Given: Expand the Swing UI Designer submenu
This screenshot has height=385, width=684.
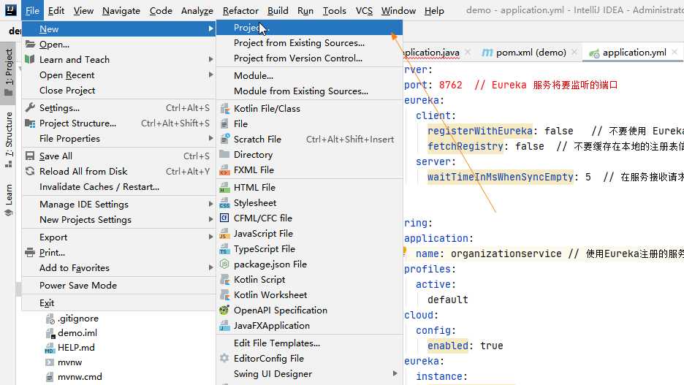Looking at the screenshot, I should [395, 374].
